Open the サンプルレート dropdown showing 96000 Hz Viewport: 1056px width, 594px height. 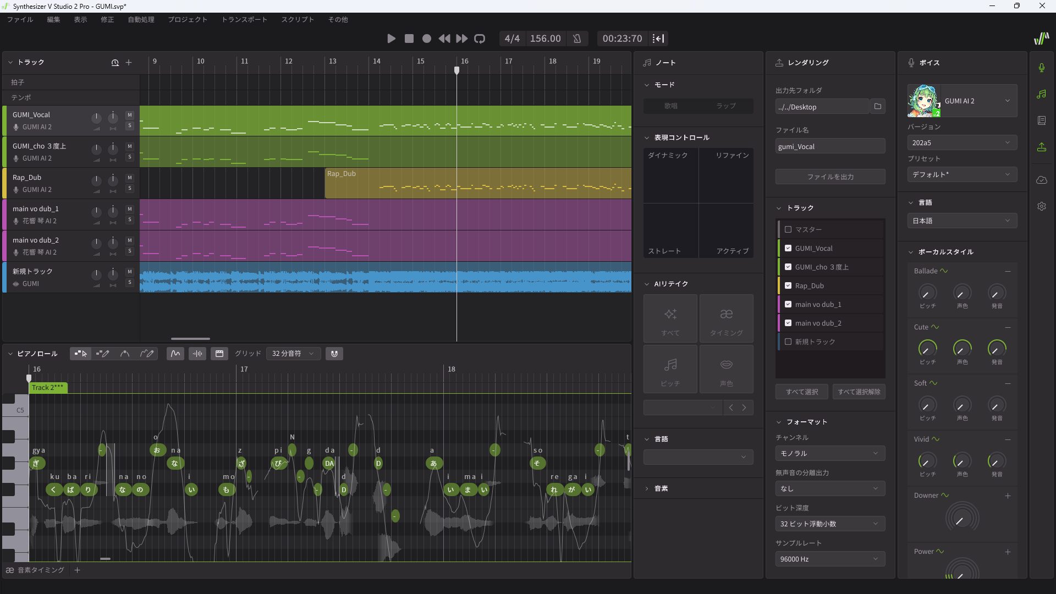[829, 559]
